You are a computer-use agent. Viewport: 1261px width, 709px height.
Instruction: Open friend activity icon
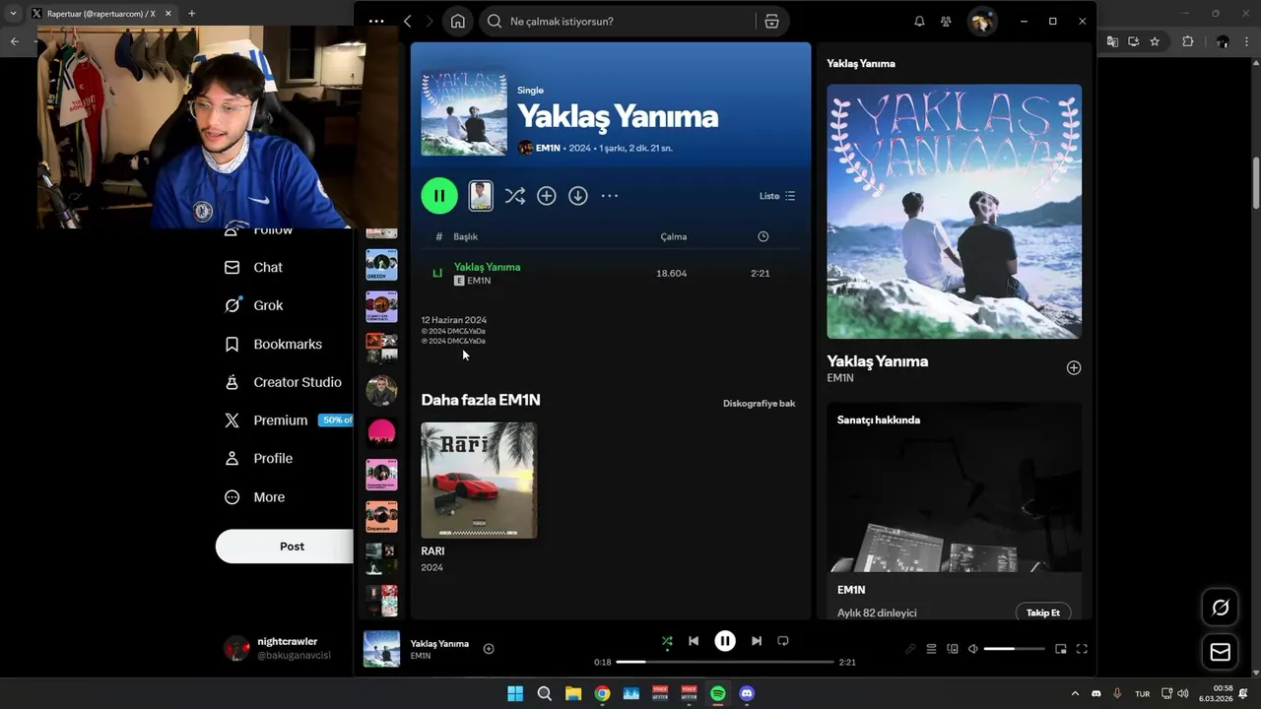(946, 22)
